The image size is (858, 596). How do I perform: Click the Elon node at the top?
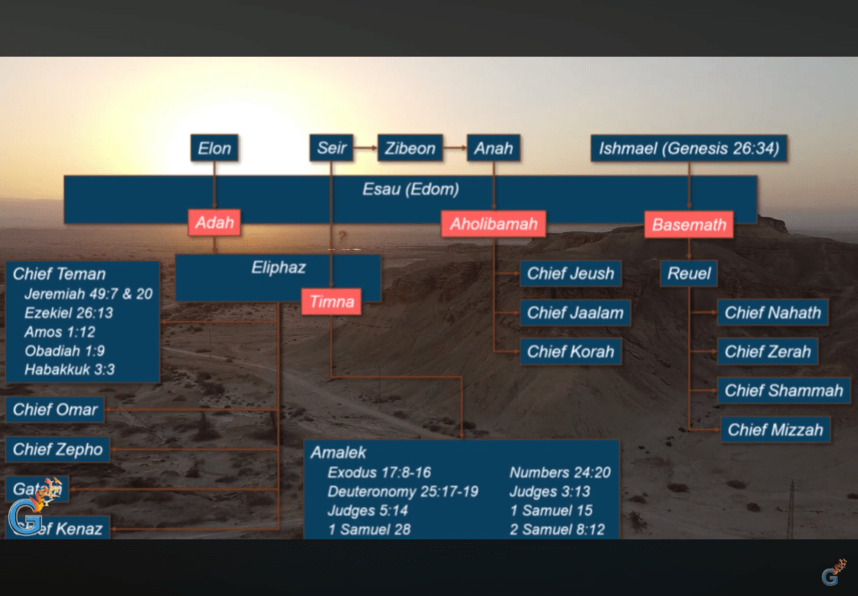(214, 148)
